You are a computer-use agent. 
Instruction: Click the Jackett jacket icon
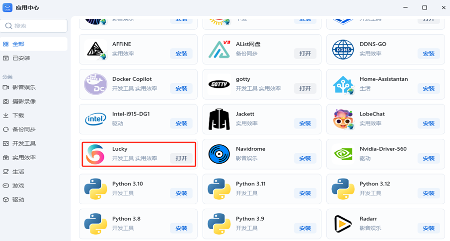click(x=219, y=119)
